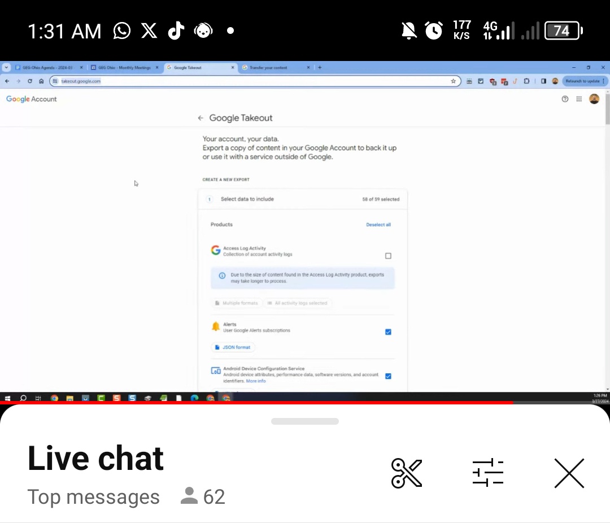Screen dimensions: 610x523
Task: Click the Google Account logo
Action: (31, 99)
